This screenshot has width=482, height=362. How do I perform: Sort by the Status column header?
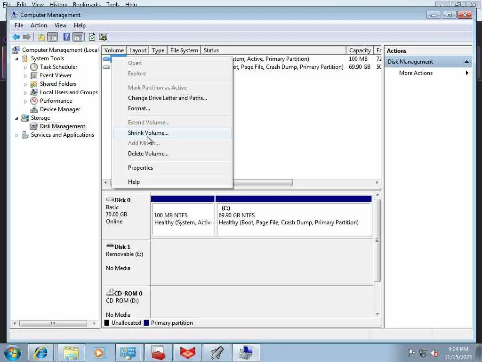click(273, 50)
